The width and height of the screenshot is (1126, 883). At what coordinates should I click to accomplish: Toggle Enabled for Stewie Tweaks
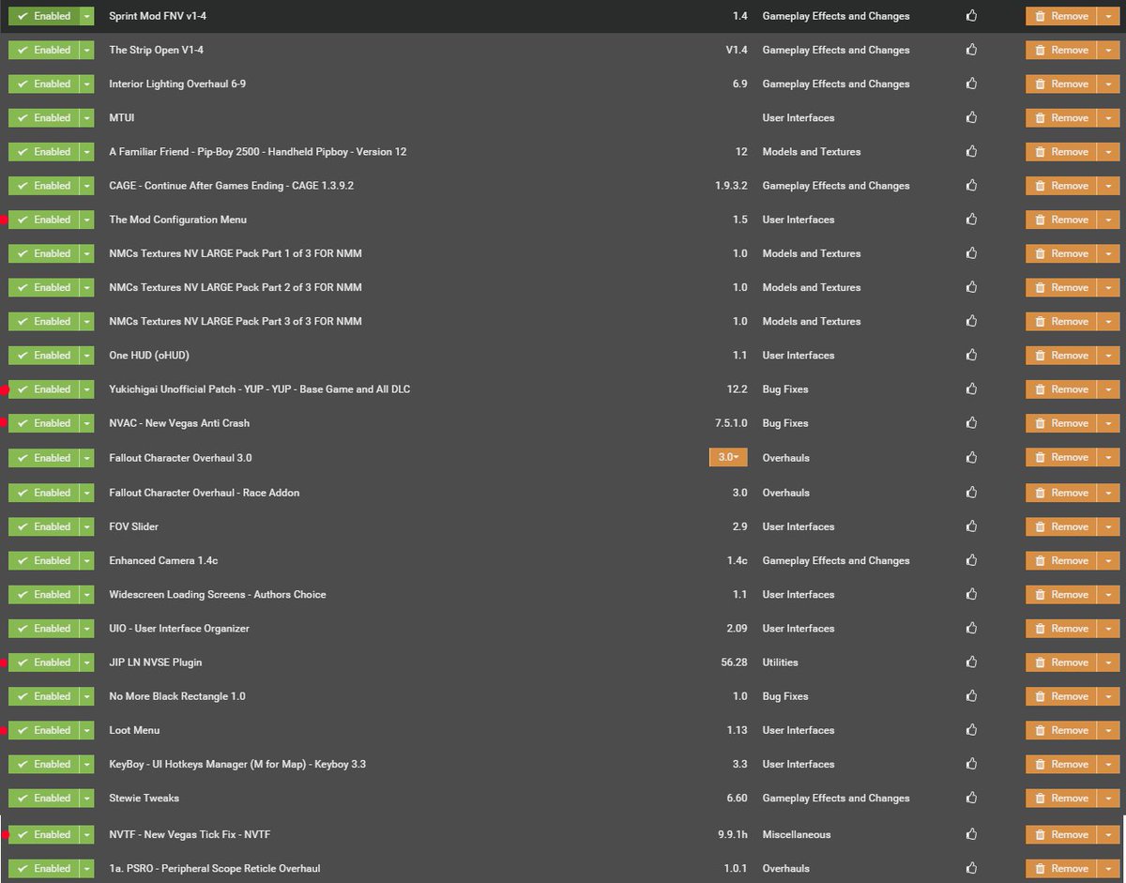pos(43,798)
